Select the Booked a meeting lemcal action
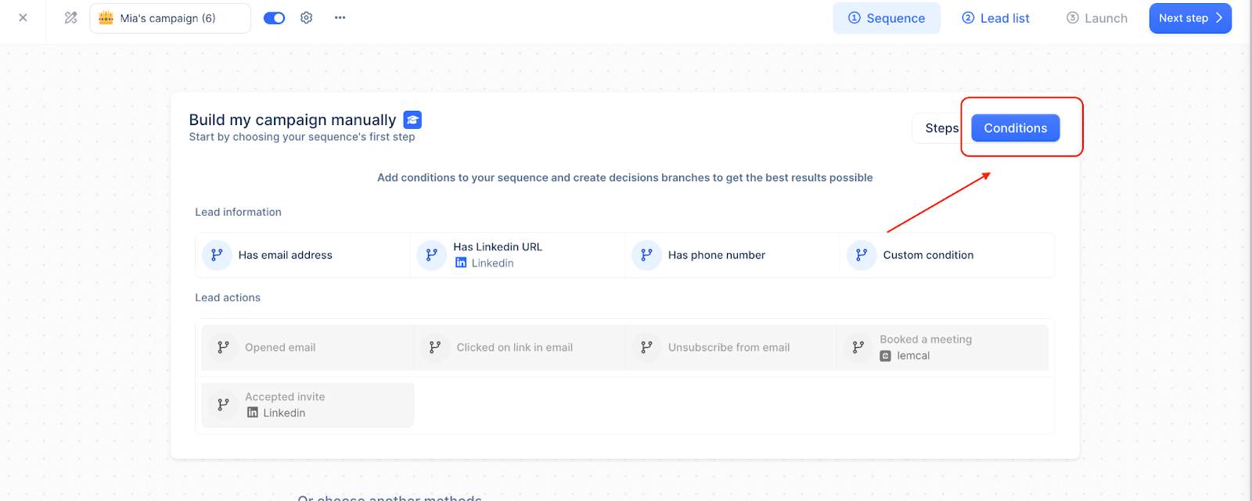 click(942, 348)
